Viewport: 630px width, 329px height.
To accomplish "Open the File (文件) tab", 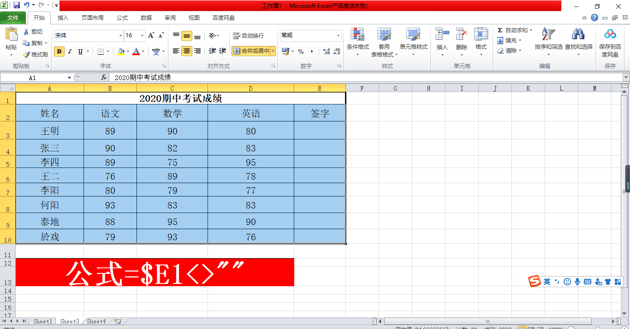I will tap(13, 18).
